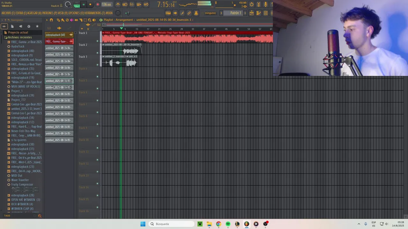Viewport: 408px width, 229px height.
Task: Open the (ninguno) snap dropdown
Action: [x=210, y=13]
